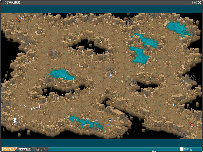Viewport: 203px width, 152px height.
Task: Toggle the NPC名 checkbox
Action: tap(182, 149)
